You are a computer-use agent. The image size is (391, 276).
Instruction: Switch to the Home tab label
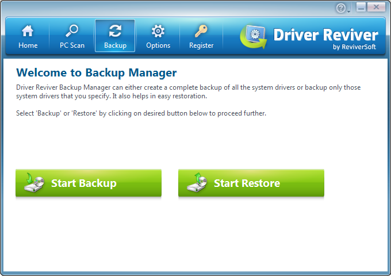pos(28,45)
